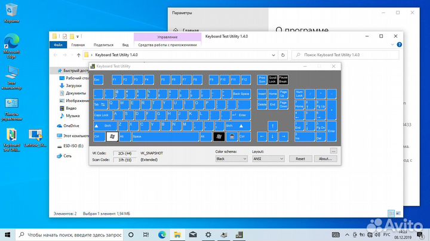The image size is (430, 241).
Task: Click the Tab key
Action: pyautogui.click(x=101, y=104)
